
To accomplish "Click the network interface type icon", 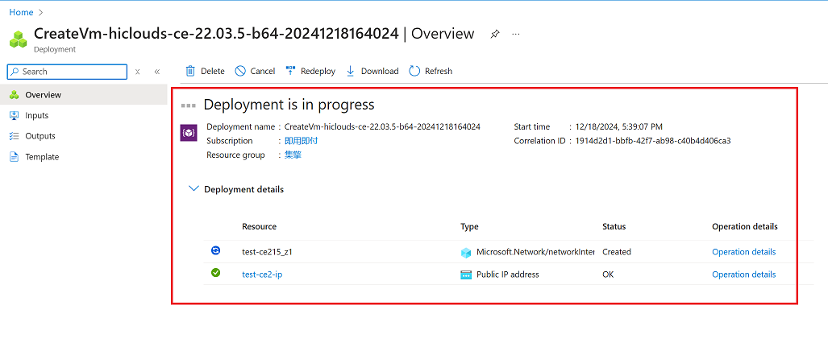I will coord(466,253).
